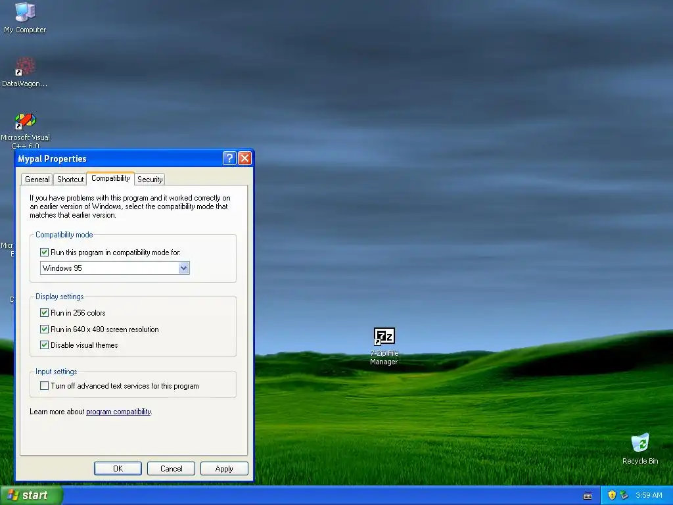Open the Start menu
The width and height of the screenshot is (673, 505).
tap(31, 495)
